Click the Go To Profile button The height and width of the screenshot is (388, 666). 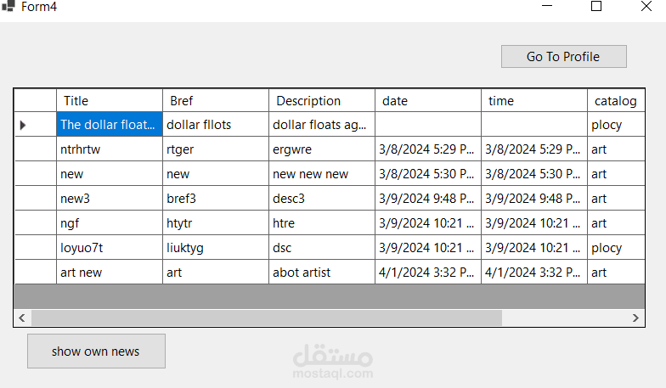click(563, 57)
